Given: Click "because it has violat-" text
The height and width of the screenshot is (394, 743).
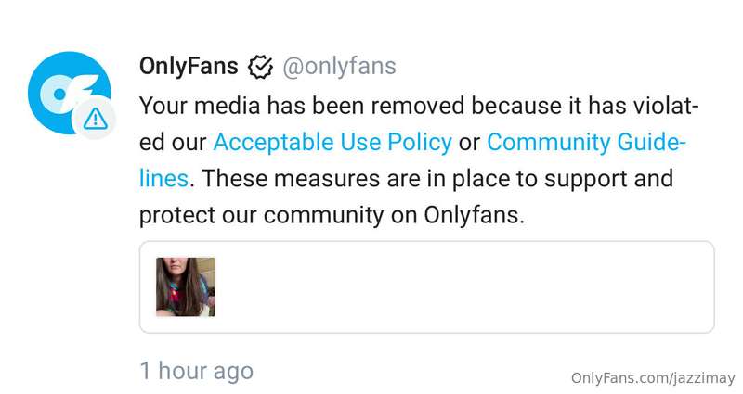Looking at the screenshot, I should pos(585,106).
